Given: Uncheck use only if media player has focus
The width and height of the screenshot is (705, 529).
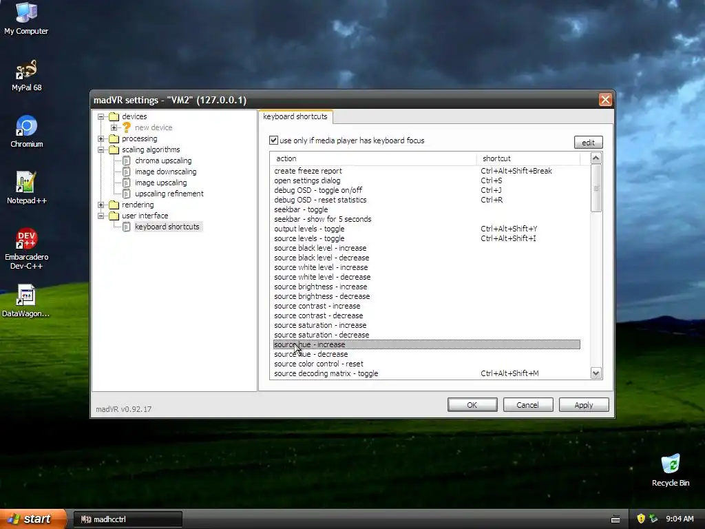Looking at the screenshot, I should click(x=273, y=141).
